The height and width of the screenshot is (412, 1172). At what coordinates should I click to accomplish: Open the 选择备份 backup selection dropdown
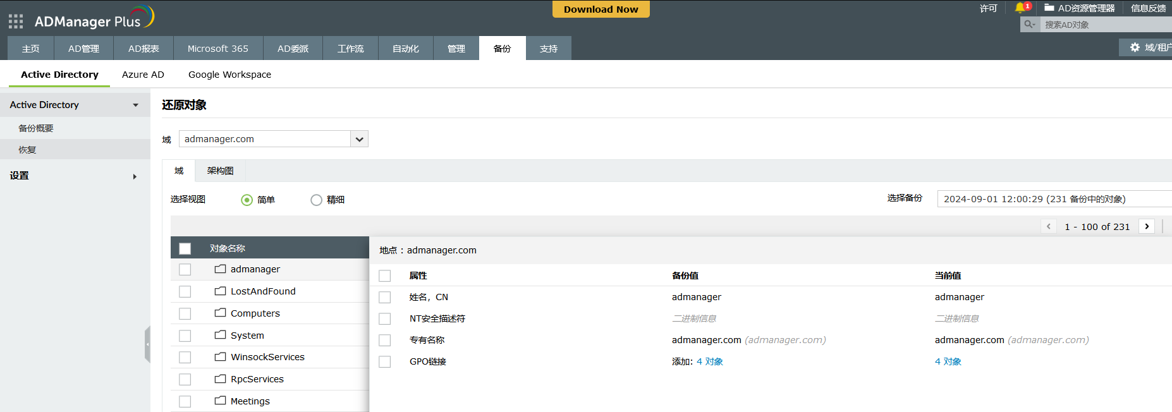(x=1054, y=198)
